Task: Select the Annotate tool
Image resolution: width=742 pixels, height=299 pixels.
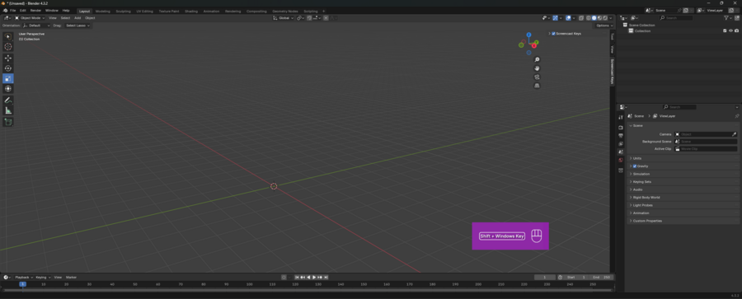Action: [x=8, y=100]
